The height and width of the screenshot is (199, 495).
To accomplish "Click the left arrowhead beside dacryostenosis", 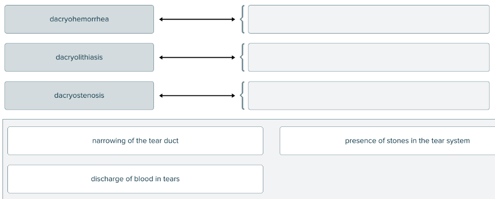I will coord(161,96).
